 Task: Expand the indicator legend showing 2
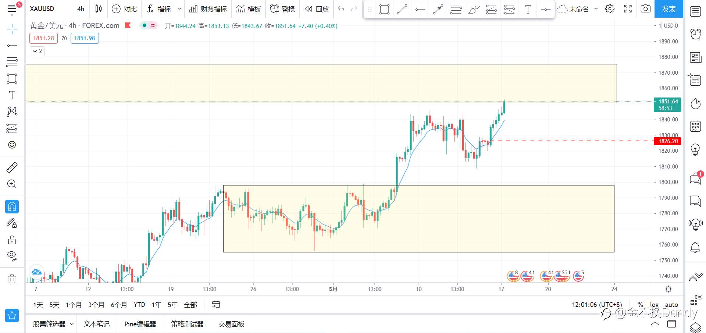(x=37, y=51)
